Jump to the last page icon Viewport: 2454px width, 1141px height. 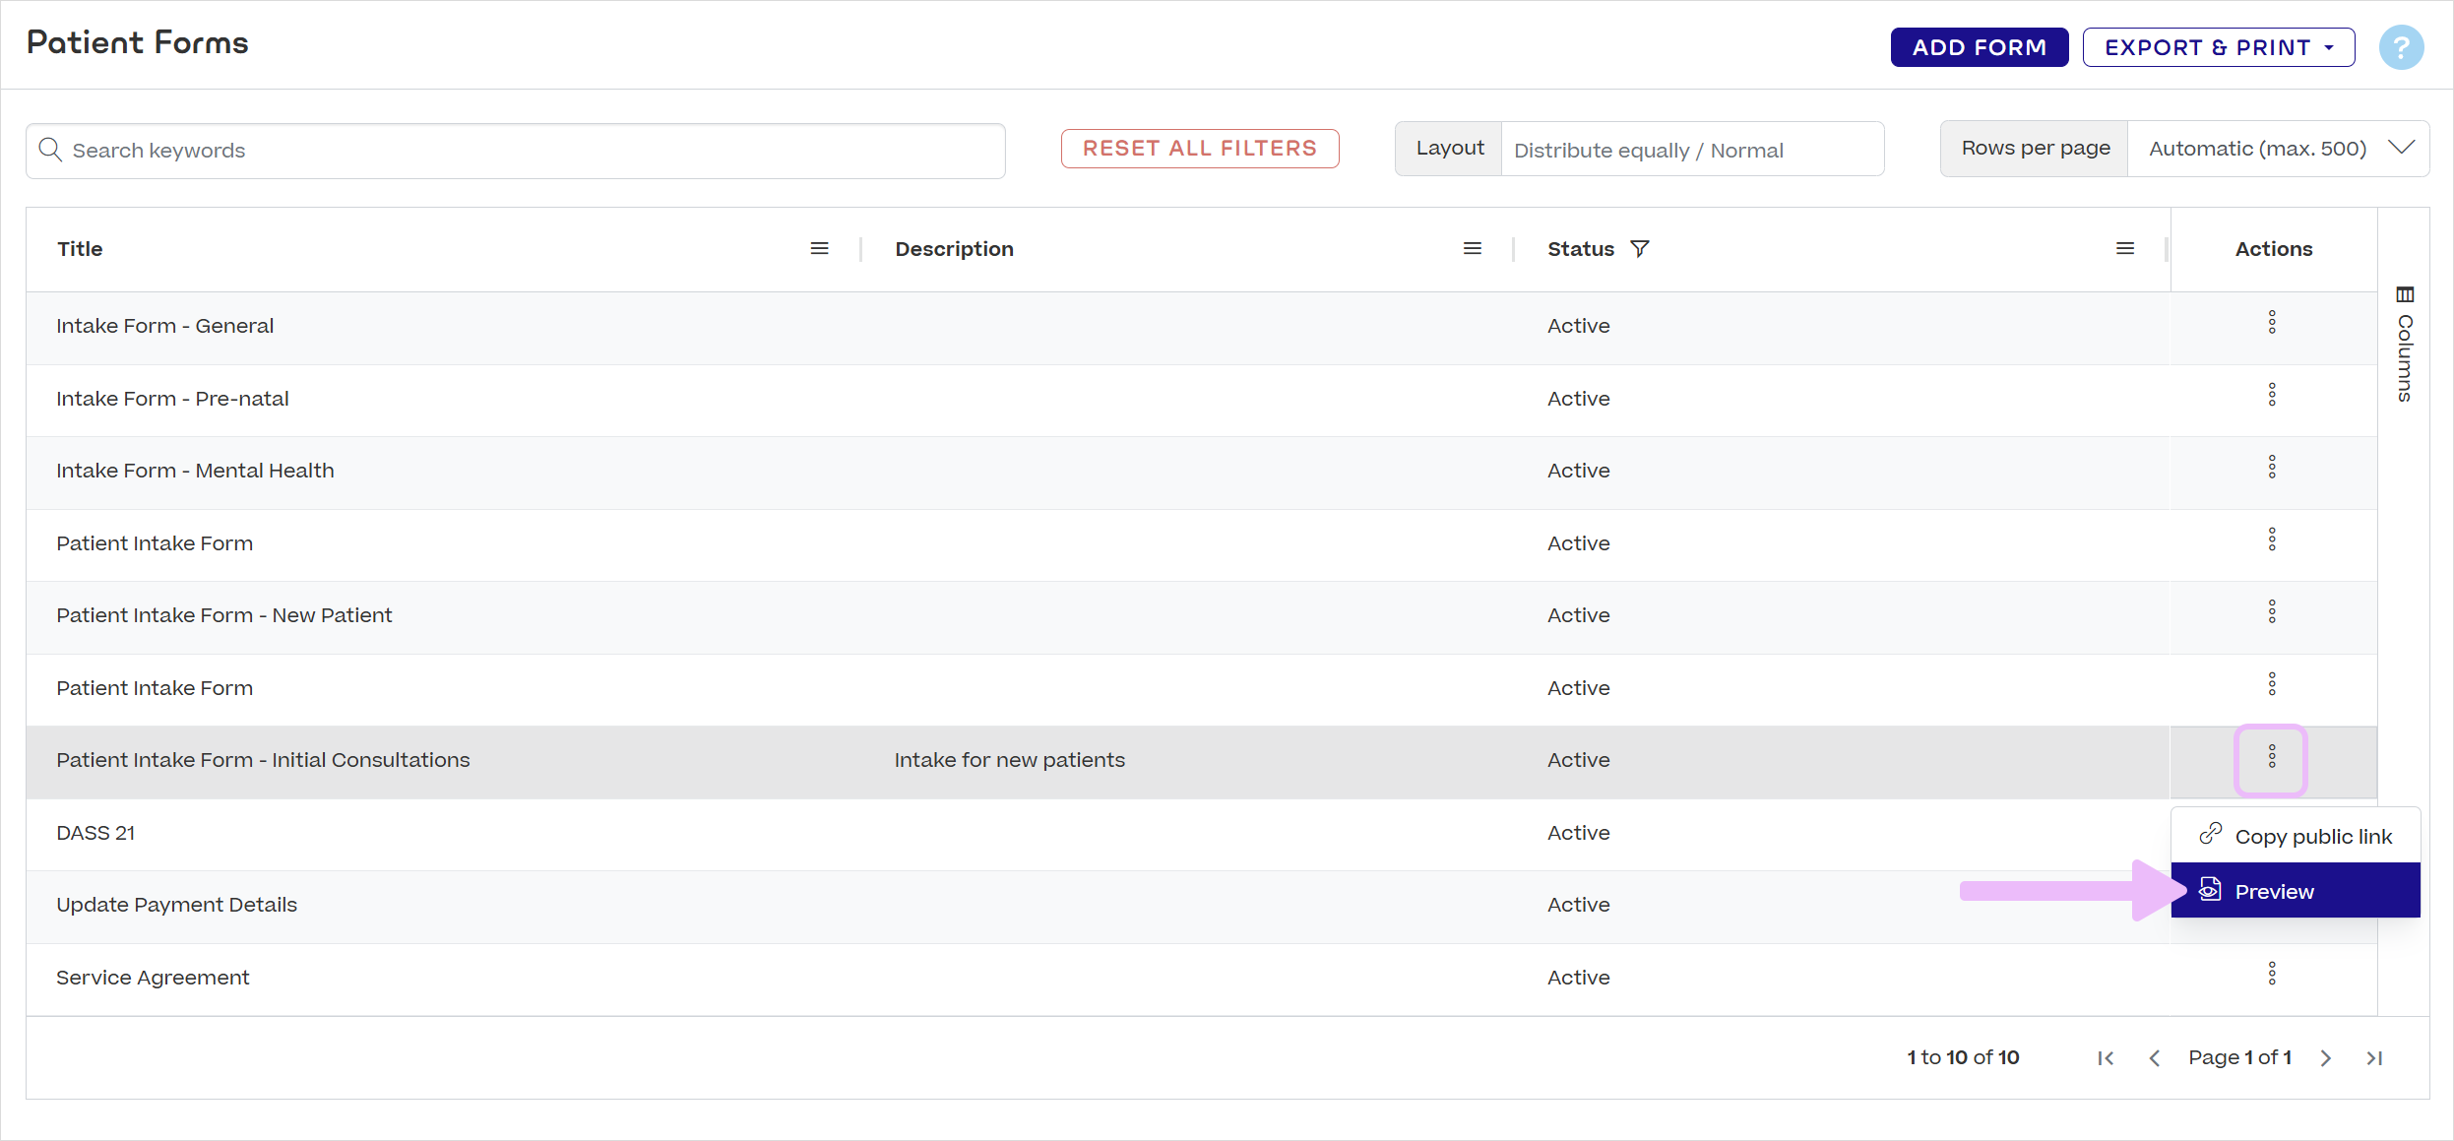(2373, 1057)
